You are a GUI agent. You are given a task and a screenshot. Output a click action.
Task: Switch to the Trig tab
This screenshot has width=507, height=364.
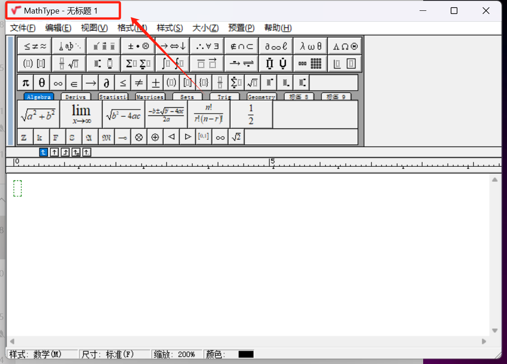[x=224, y=97]
